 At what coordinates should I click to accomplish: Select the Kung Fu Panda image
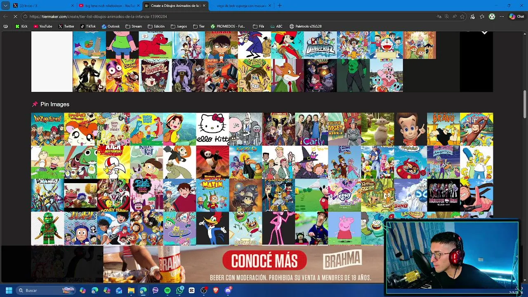(x=212, y=162)
